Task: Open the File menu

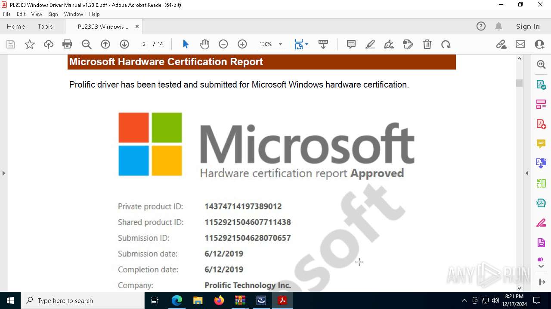Action: tap(7, 14)
